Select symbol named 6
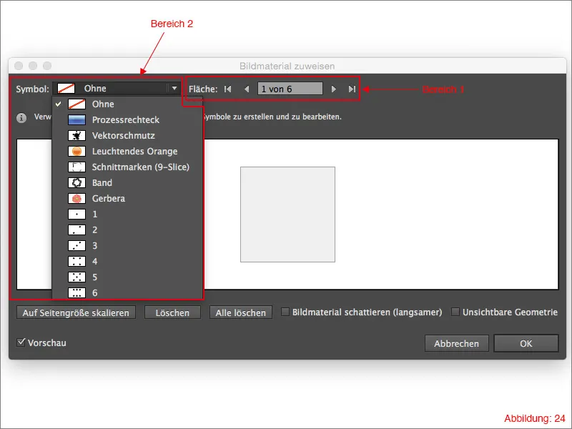 coord(127,292)
